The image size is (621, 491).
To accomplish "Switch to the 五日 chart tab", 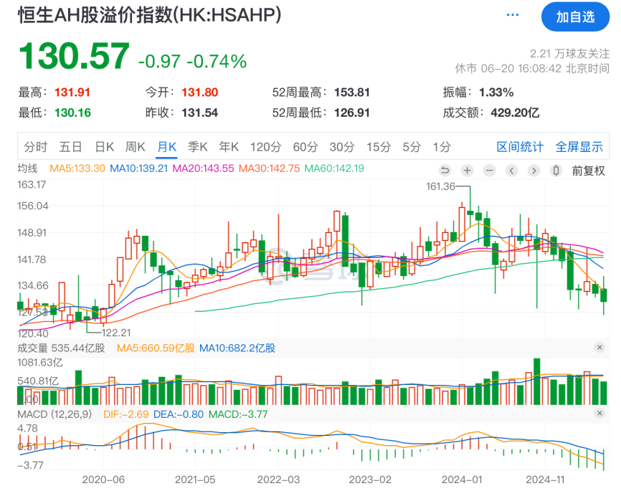I will 70,147.
